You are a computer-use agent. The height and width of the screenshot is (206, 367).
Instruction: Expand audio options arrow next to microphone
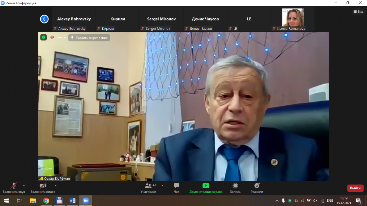tap(24, 186)
